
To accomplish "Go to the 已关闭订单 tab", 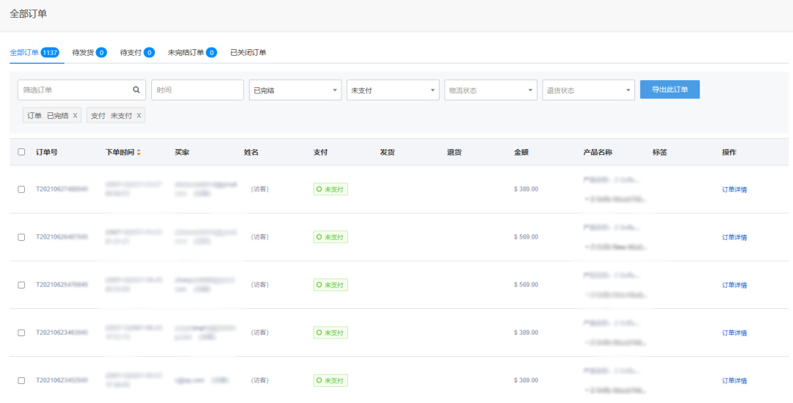I will coord(248,53).
